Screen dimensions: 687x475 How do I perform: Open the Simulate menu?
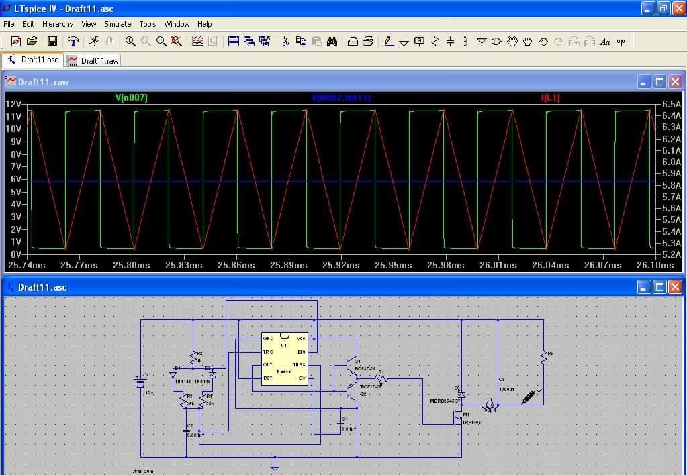coord(118,24)
